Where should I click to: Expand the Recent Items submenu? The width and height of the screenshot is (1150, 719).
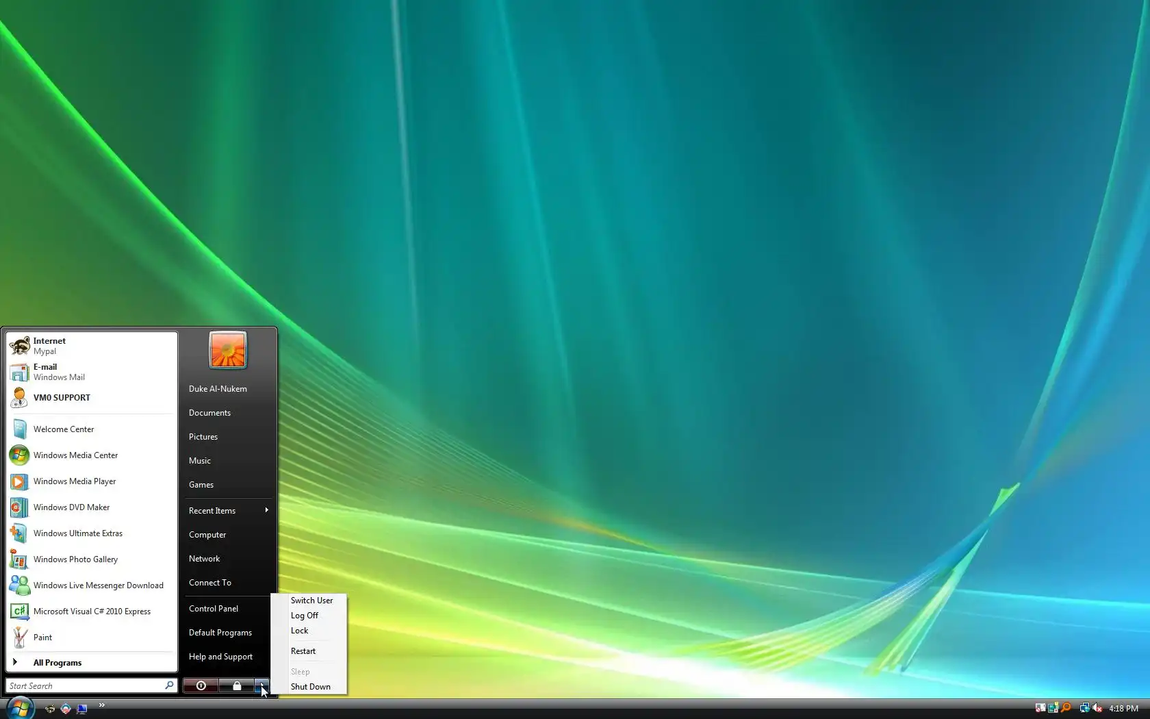click(x=229, y=511)
